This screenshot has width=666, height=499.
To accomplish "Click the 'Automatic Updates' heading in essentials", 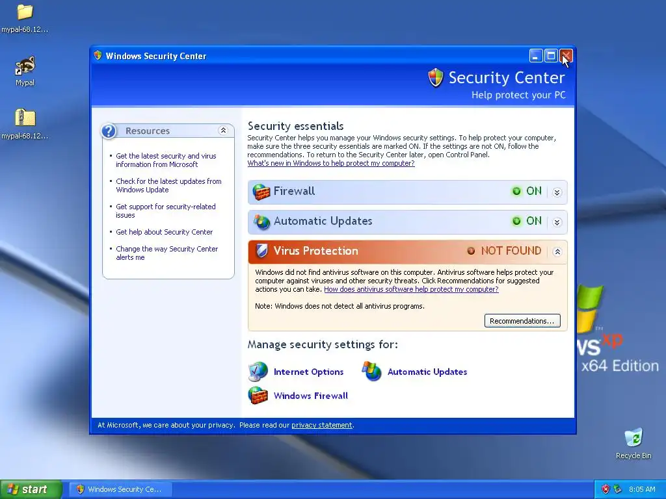I will (x=323, y=221).
